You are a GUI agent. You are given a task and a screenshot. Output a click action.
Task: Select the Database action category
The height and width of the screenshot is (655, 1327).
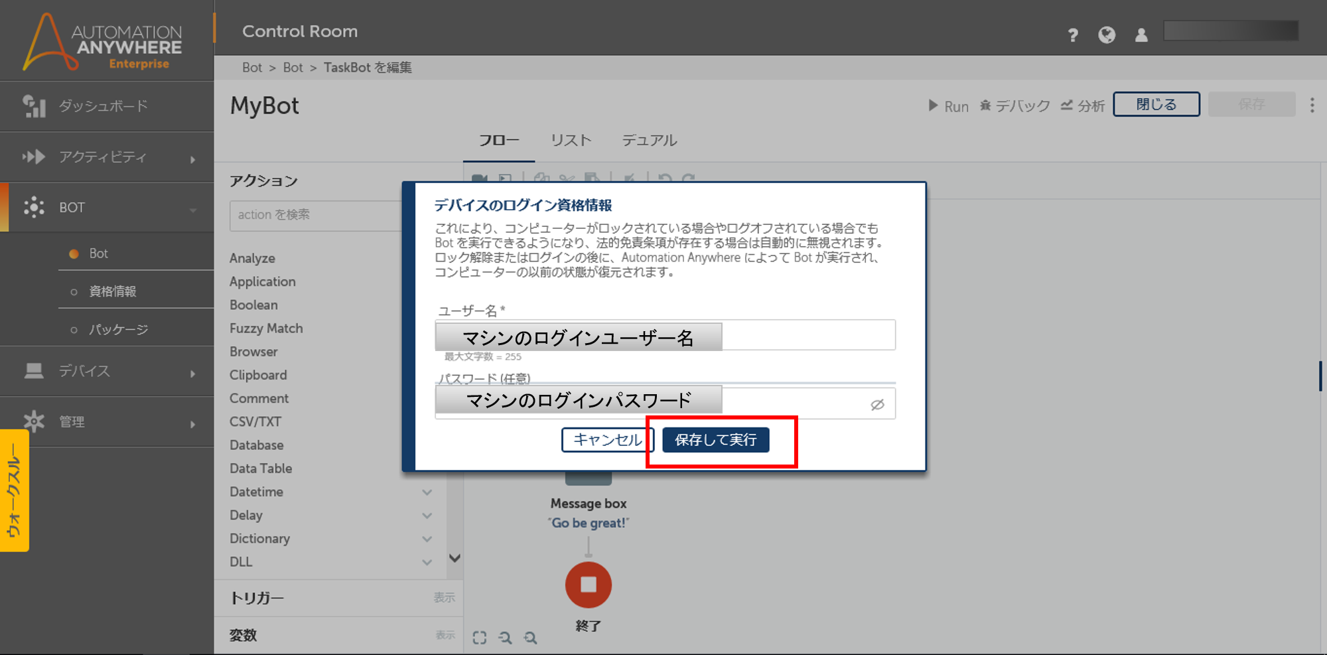(256, 445)
